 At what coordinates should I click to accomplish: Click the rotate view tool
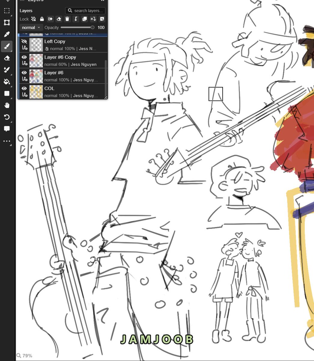7,117
